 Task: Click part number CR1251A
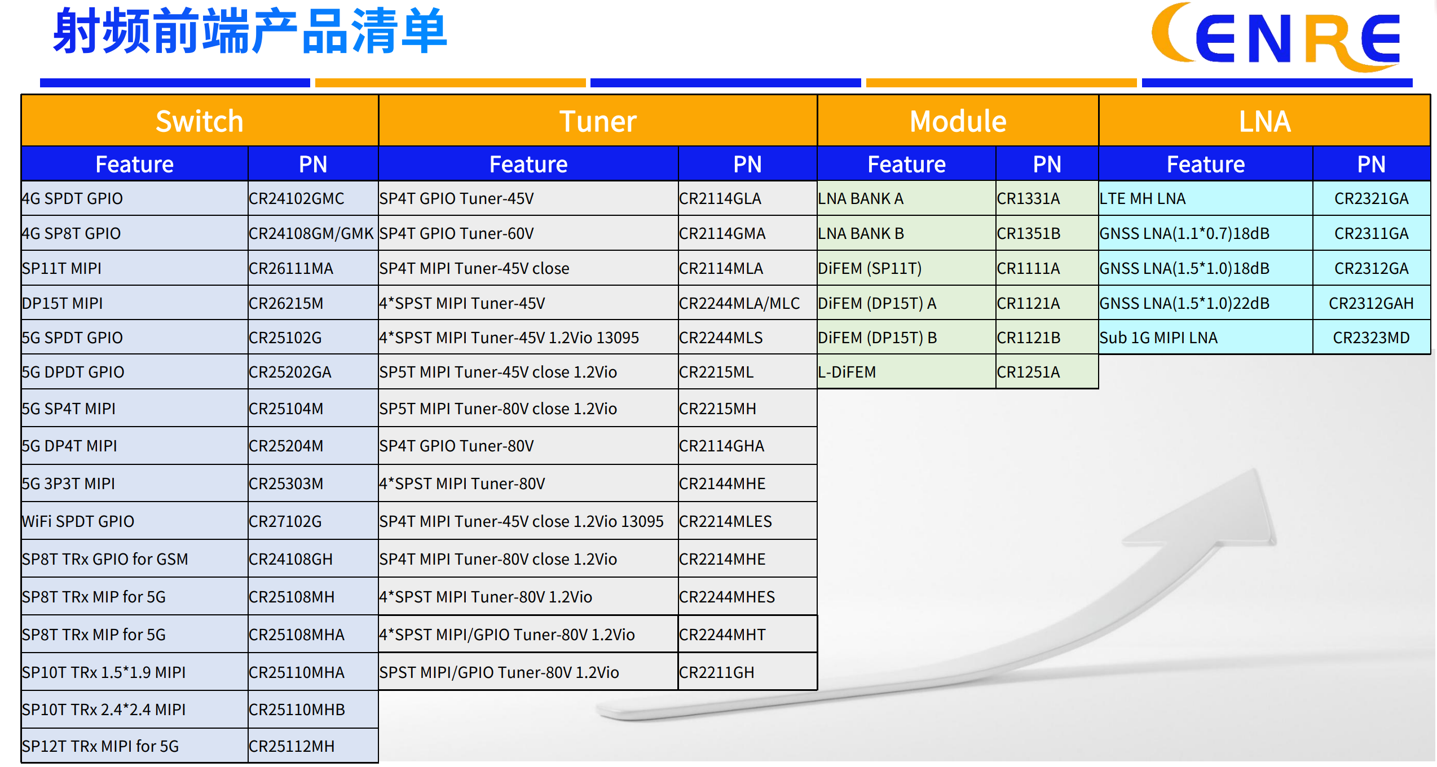(1028, 372)
